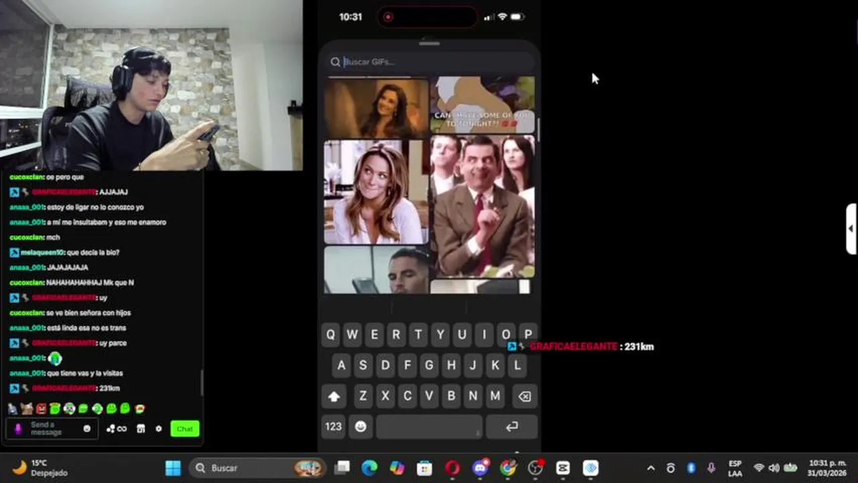Open Copilot from the taskbar
Image resolution: width=858 pixels, height=483 pixels.
point(397,468)
